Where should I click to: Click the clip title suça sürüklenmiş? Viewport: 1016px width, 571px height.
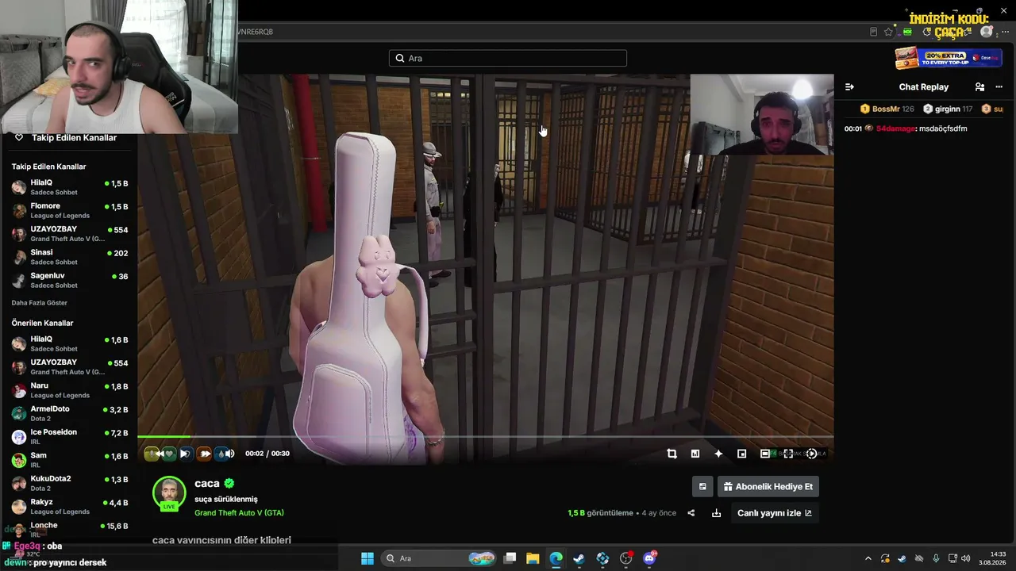click(226, 500)
